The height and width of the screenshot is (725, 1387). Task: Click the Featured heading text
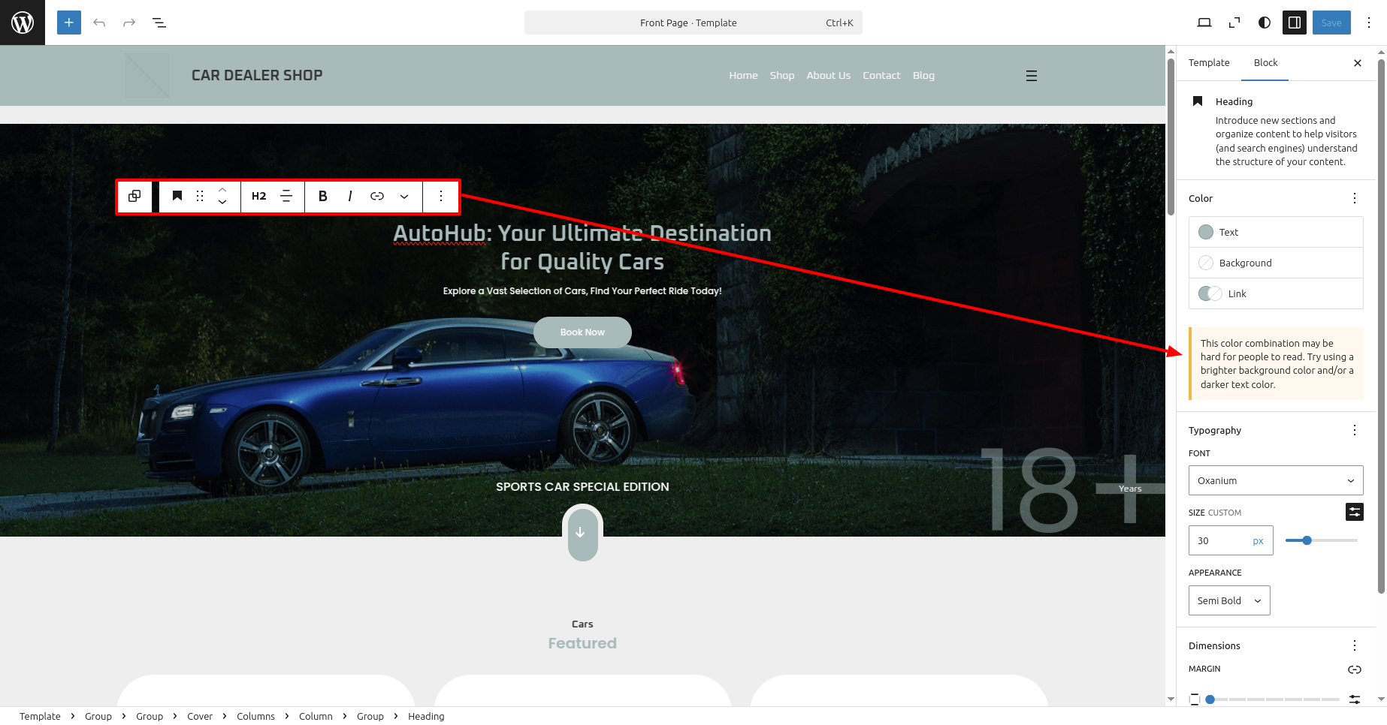(x=582, y=643)
